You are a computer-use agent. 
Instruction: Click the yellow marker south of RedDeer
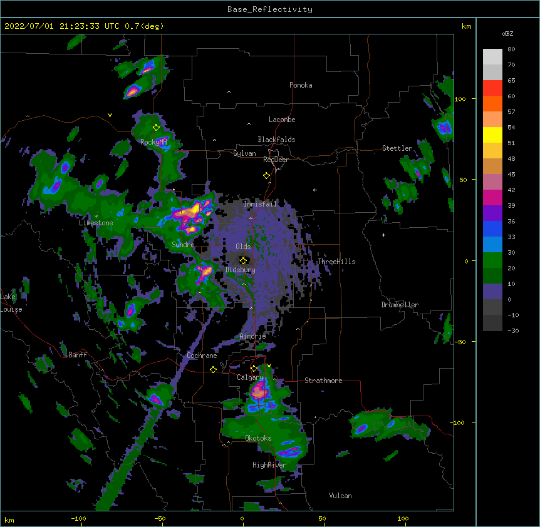click(266, 176)
